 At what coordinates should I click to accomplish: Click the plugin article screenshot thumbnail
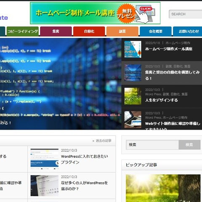[45, 159]
